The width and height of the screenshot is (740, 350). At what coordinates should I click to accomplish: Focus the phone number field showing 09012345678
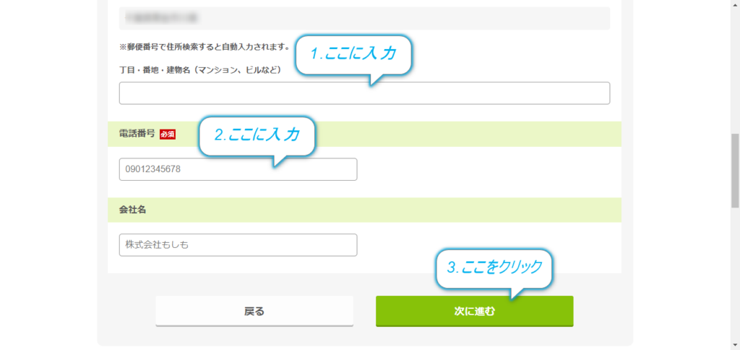click(238, 169)
